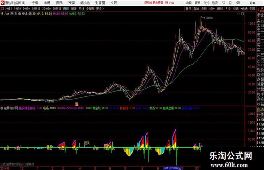
Task: Open the 功能 menu
Action: 189,3
